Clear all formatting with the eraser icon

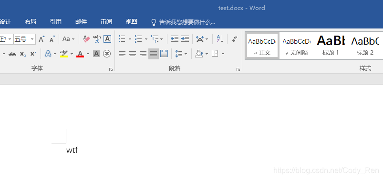tap(86, 39)
